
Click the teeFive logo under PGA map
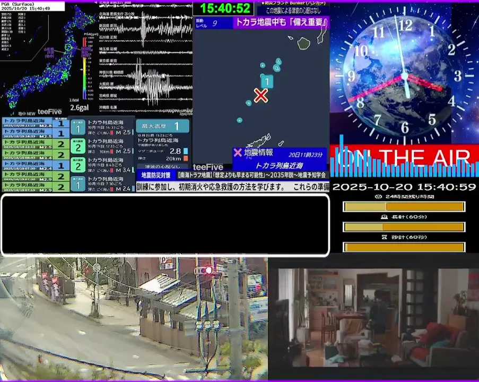tap(49, 111)
